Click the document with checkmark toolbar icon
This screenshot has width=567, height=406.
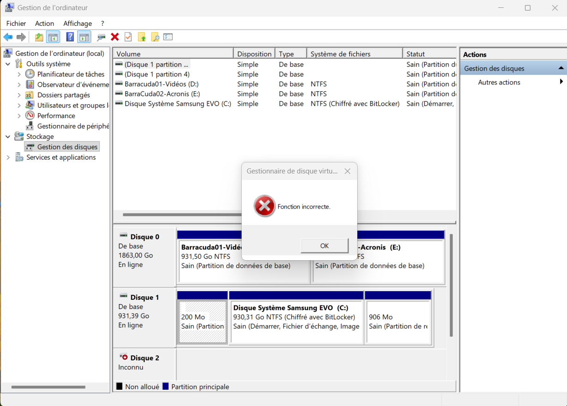coord(128,37)
